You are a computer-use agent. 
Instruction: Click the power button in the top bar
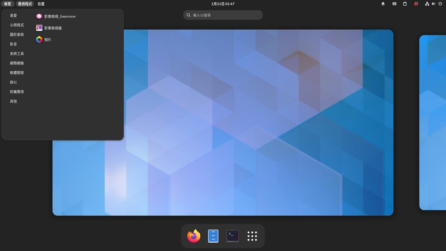coord(440,4)
